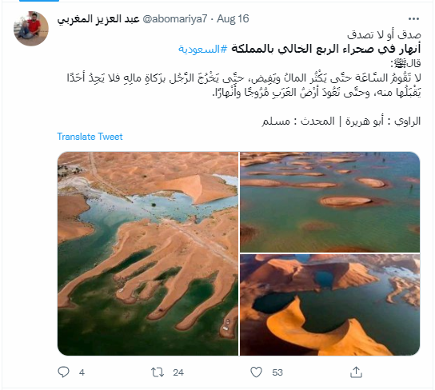Open the bottom-right orange dune lake photo
Screen dimensions: 435x390
[x=329, y=304]
